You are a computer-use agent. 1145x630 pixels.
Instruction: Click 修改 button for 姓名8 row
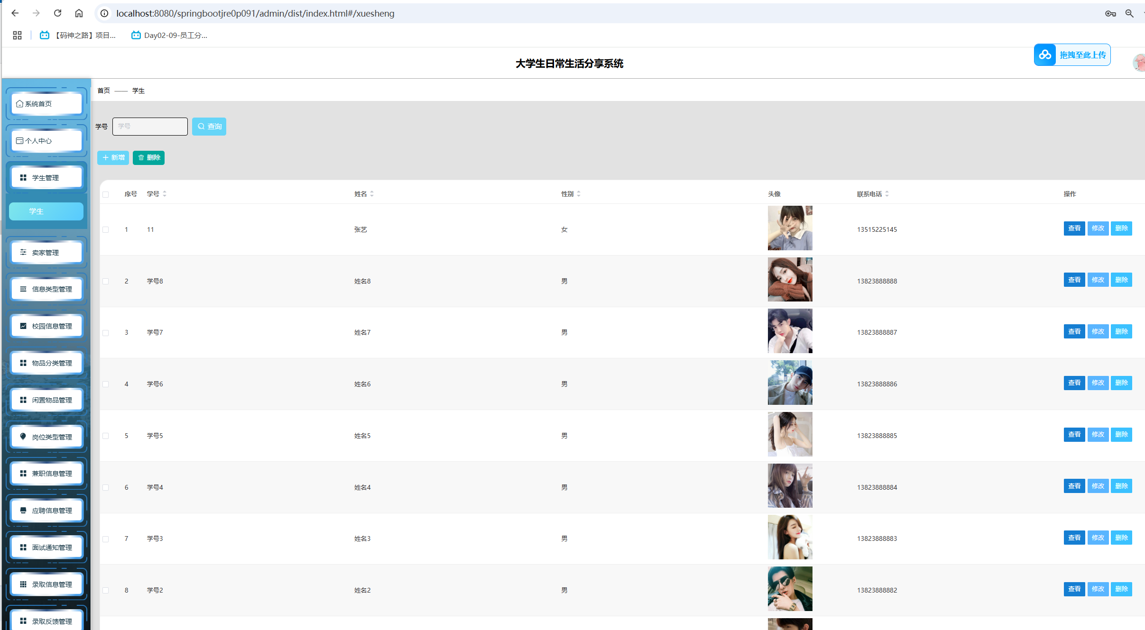coord(1098,280)
